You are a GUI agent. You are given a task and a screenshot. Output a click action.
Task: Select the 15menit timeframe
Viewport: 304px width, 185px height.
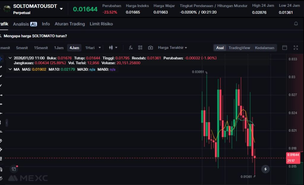pyautogui.click(x=41, y=48)
